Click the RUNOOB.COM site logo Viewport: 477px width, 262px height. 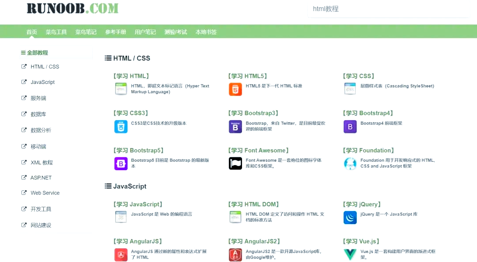click(x=72, y=8)
